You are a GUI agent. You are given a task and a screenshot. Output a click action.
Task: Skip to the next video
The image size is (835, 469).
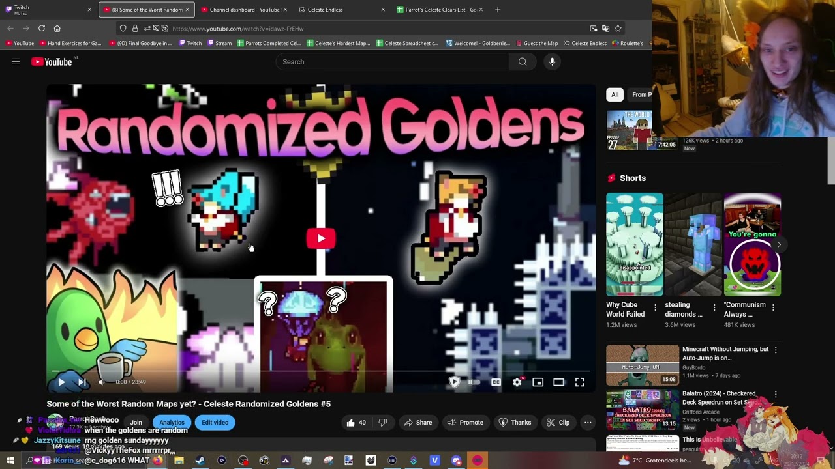pyautogui.click(x=82, y=382)
